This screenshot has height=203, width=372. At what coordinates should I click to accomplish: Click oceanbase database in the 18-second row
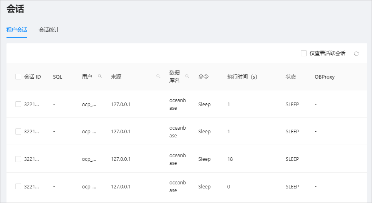click(x=177, y=159)
